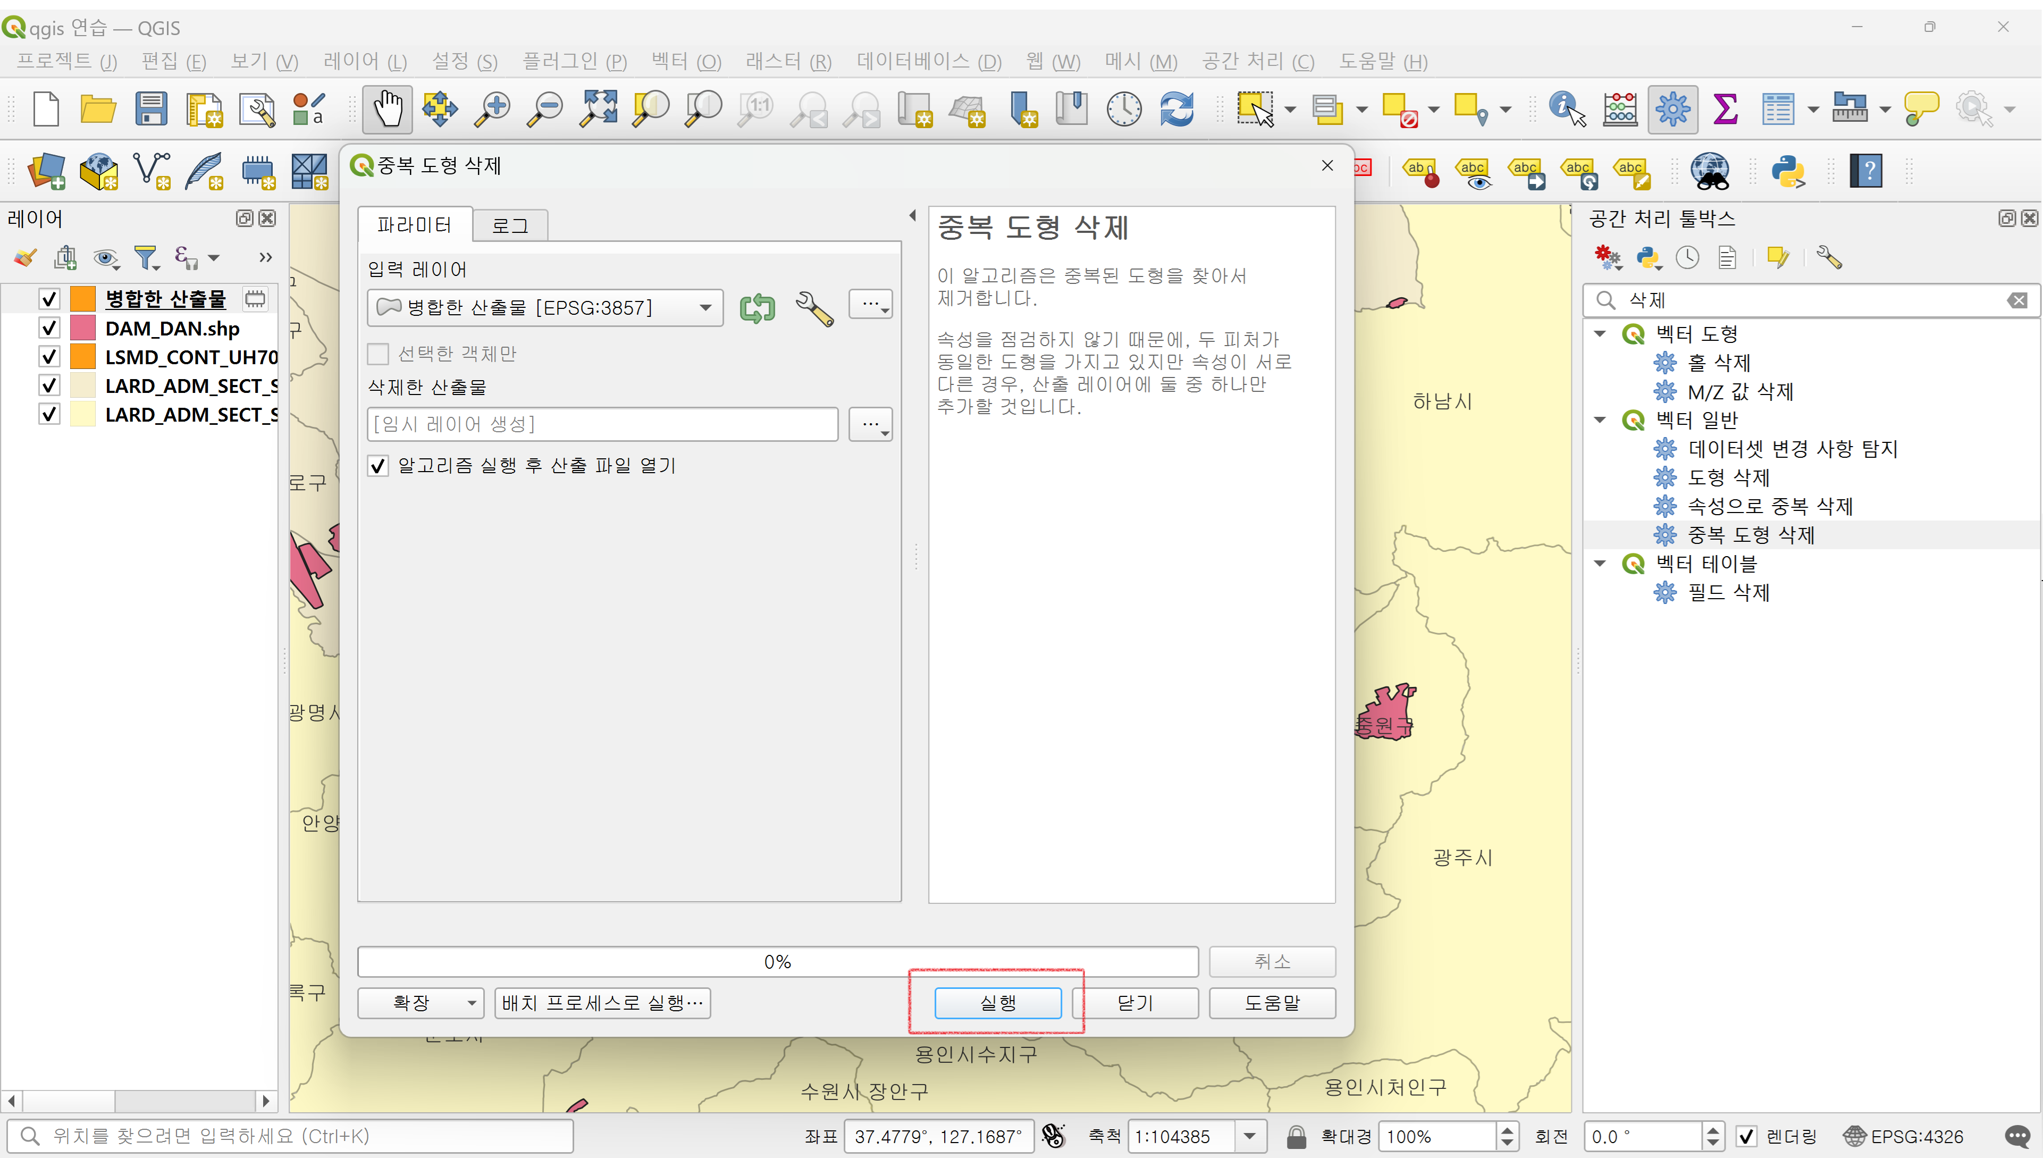The height and width of the screenshot is (1158, 2043).
Task: Open the Measure Line ruler tool
Action: [x=1849, y=108]
